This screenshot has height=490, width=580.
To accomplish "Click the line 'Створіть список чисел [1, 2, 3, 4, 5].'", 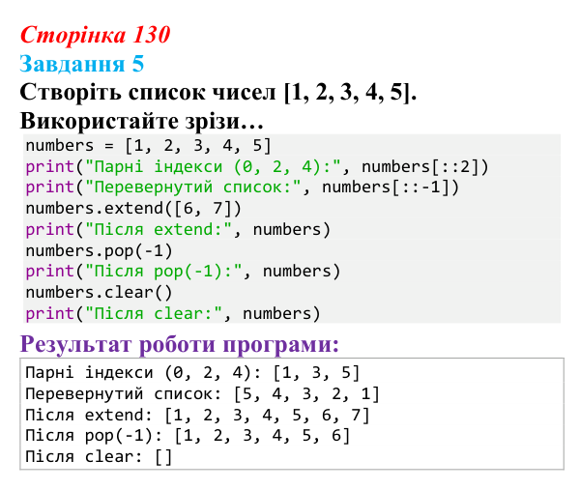I will 218,92.
